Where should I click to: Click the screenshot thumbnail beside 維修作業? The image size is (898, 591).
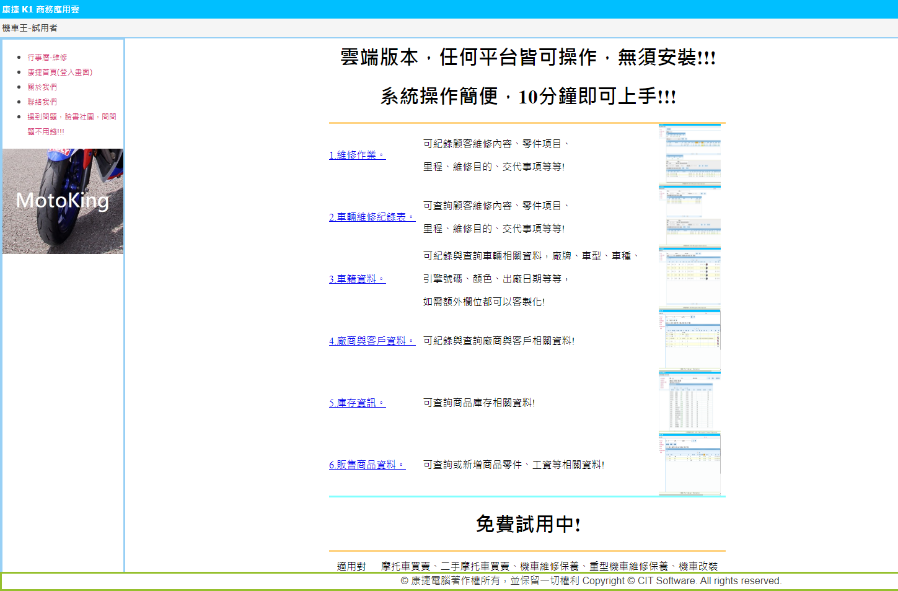pyautogui.click(x=689, y=154)
